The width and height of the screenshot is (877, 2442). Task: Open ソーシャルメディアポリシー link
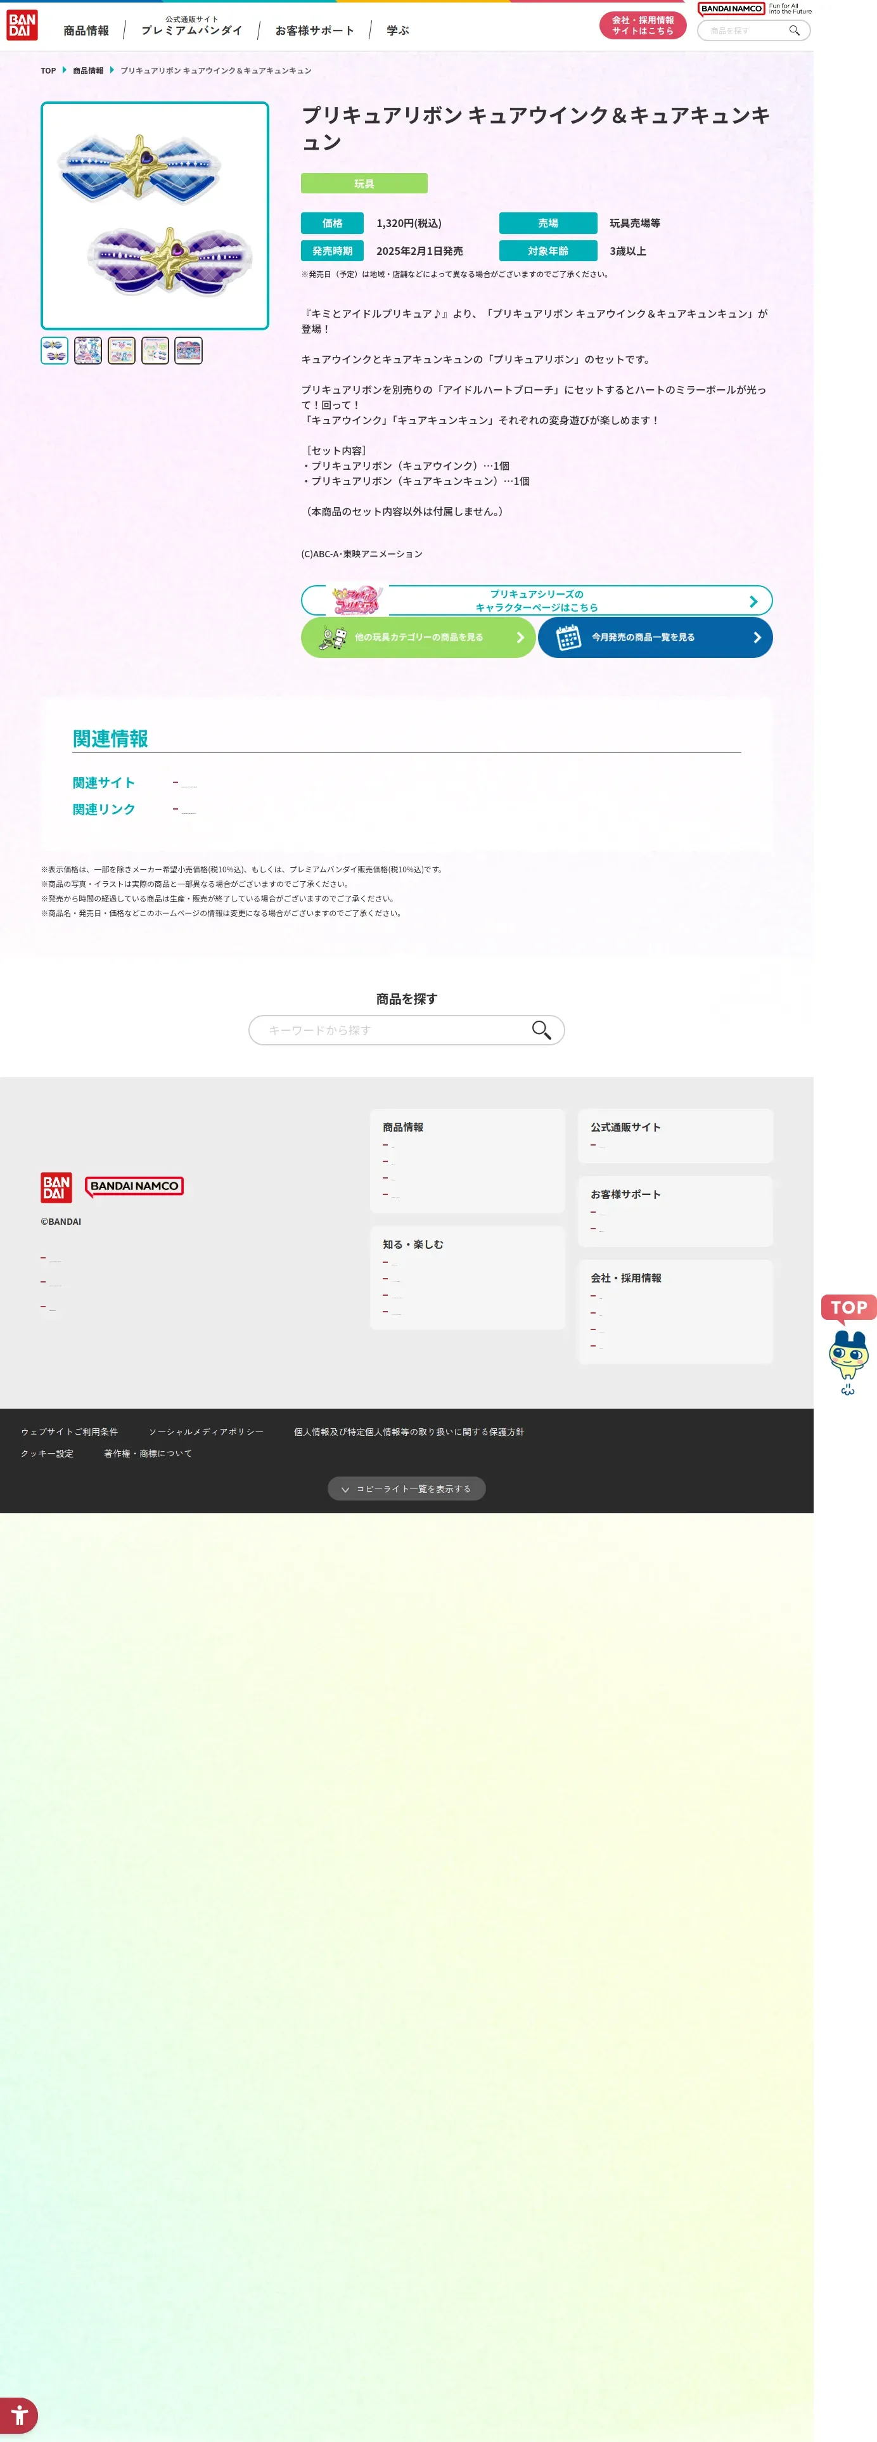(205, 1432)
